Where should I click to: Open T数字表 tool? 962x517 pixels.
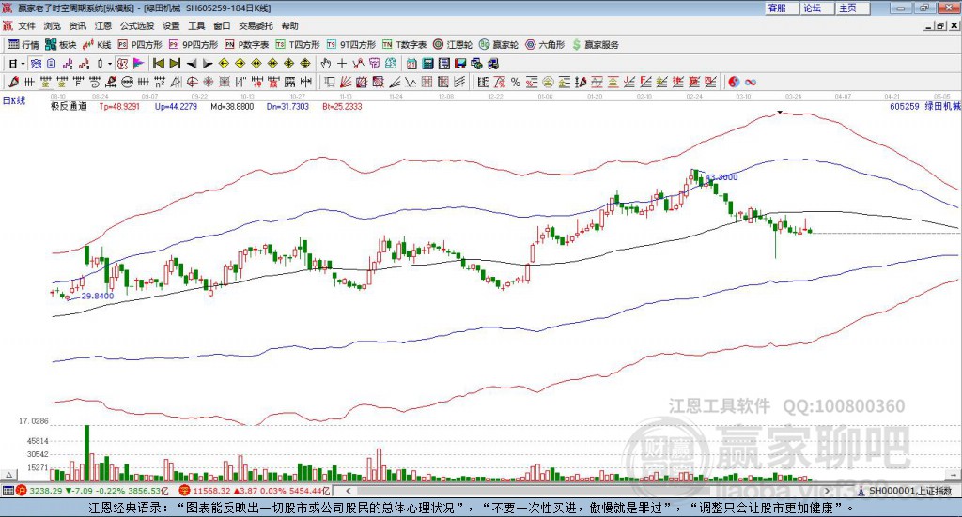click(404, 45)
